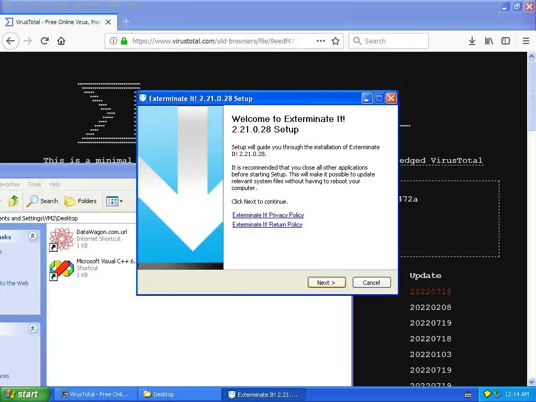Reload the VirusTotal page
The width and height of the screenshot is (536, 402).
click(x=45, y=41)
